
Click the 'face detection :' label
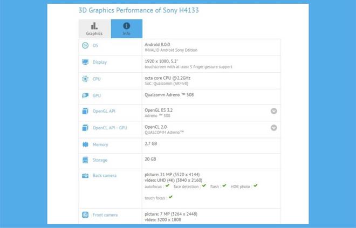pos(187,186)
